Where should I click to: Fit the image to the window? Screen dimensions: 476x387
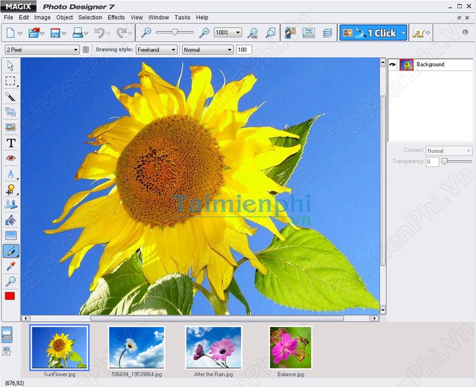(x=270, y=33)
